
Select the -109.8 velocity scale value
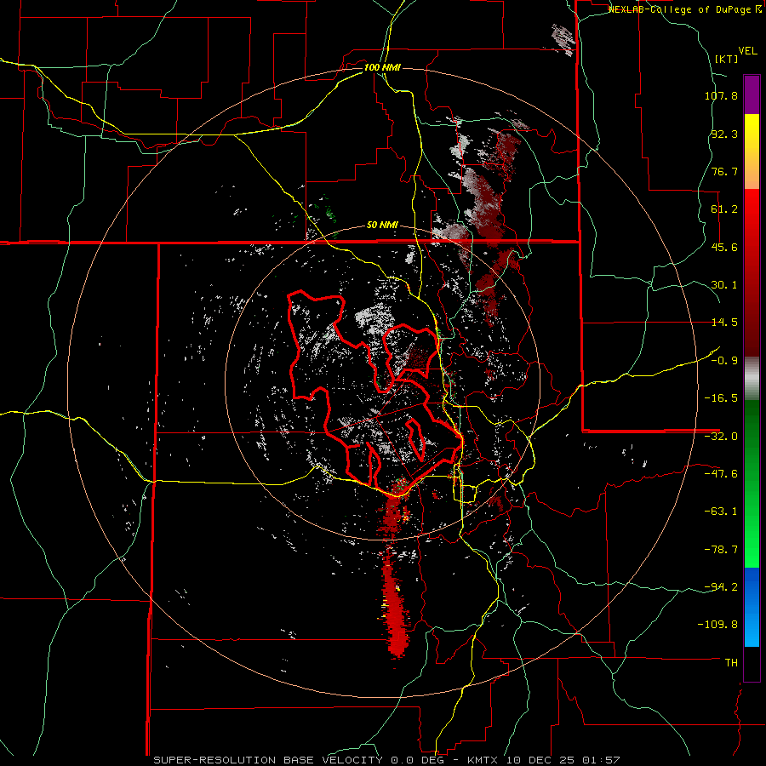coord(718,625)
